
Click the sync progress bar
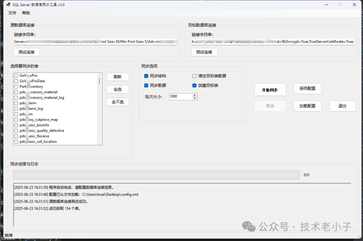[x=156, y=175]
